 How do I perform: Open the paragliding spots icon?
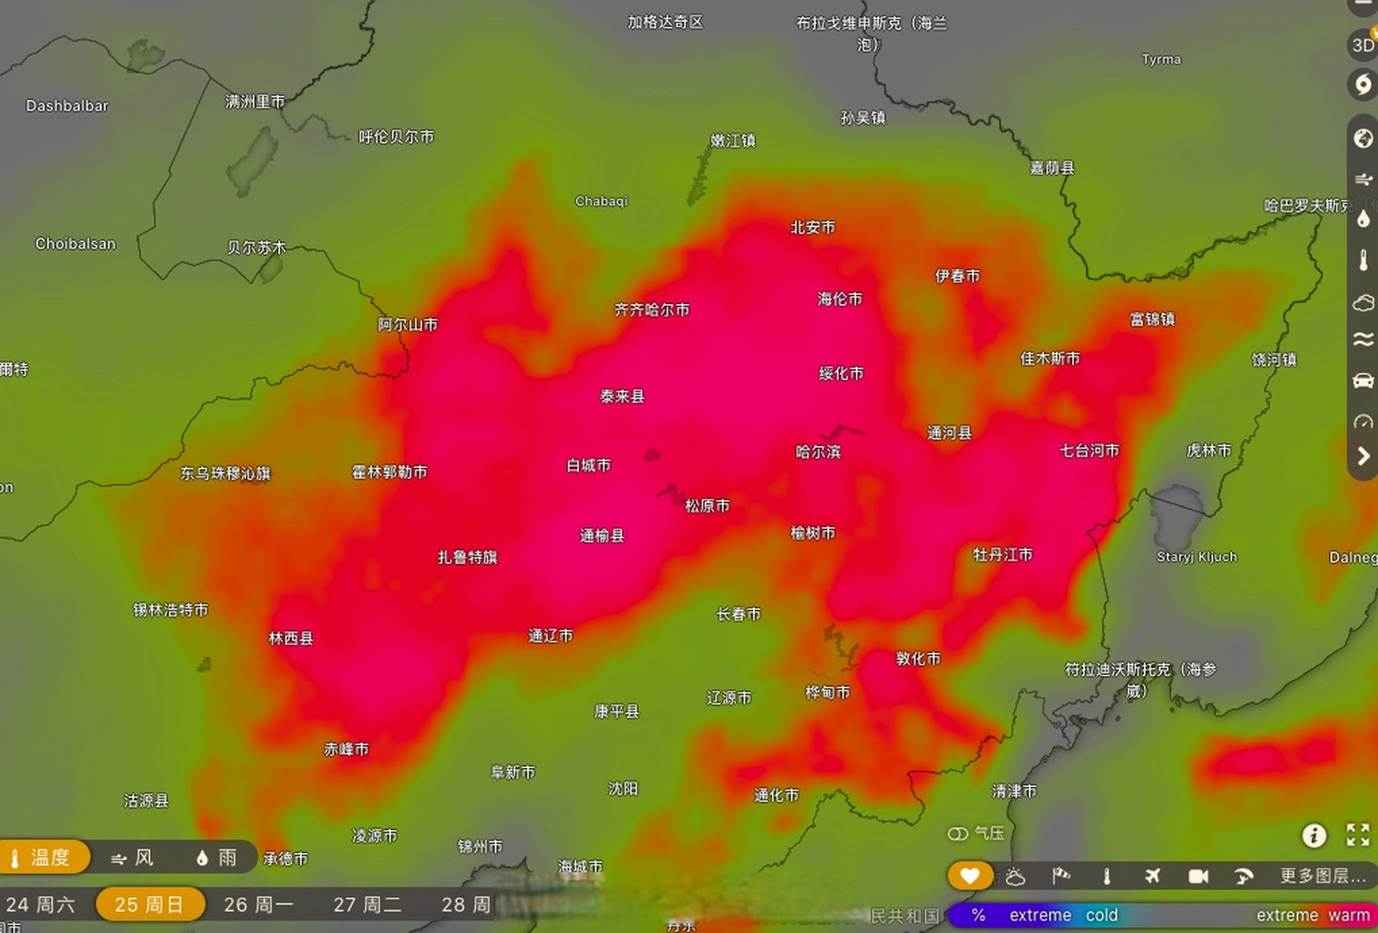click(x=1243, y=876)
